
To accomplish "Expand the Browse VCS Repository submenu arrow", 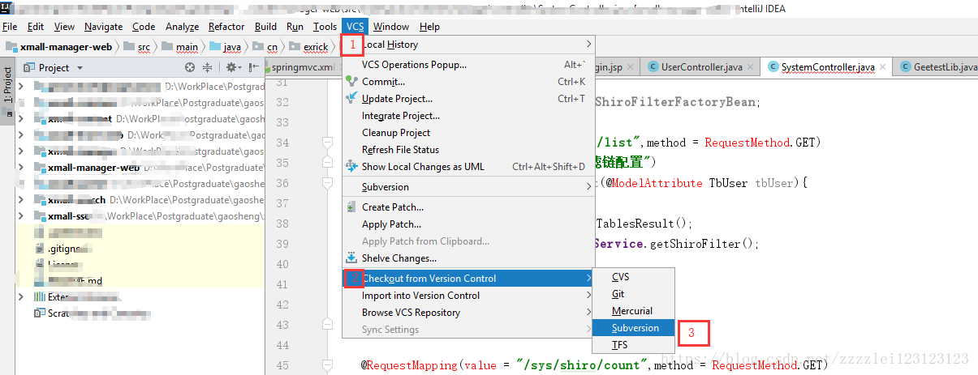I will [589, 313].
